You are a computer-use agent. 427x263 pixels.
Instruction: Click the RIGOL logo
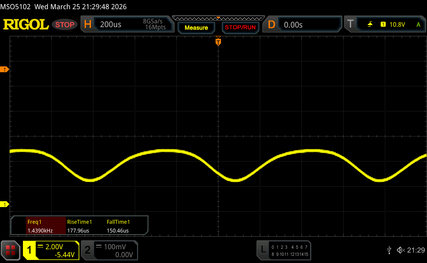[26, 25]
